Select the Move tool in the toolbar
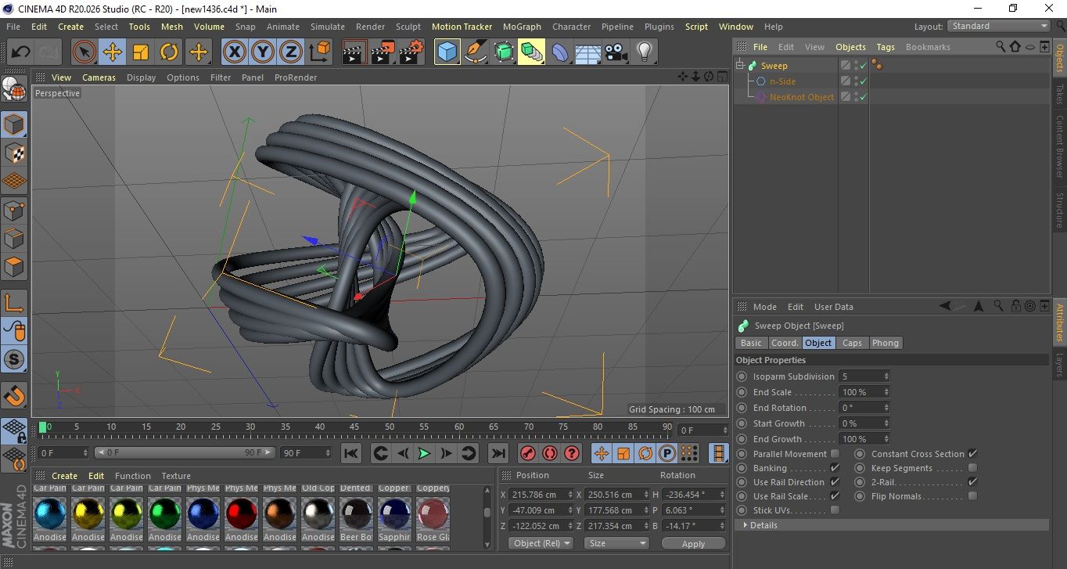Image resolution: width=1067 pixels, height=569 pixels. point(113,52)
